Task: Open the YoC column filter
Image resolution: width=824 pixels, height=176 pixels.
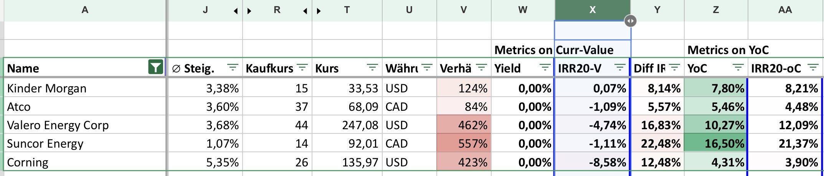Action: [738, 68]
